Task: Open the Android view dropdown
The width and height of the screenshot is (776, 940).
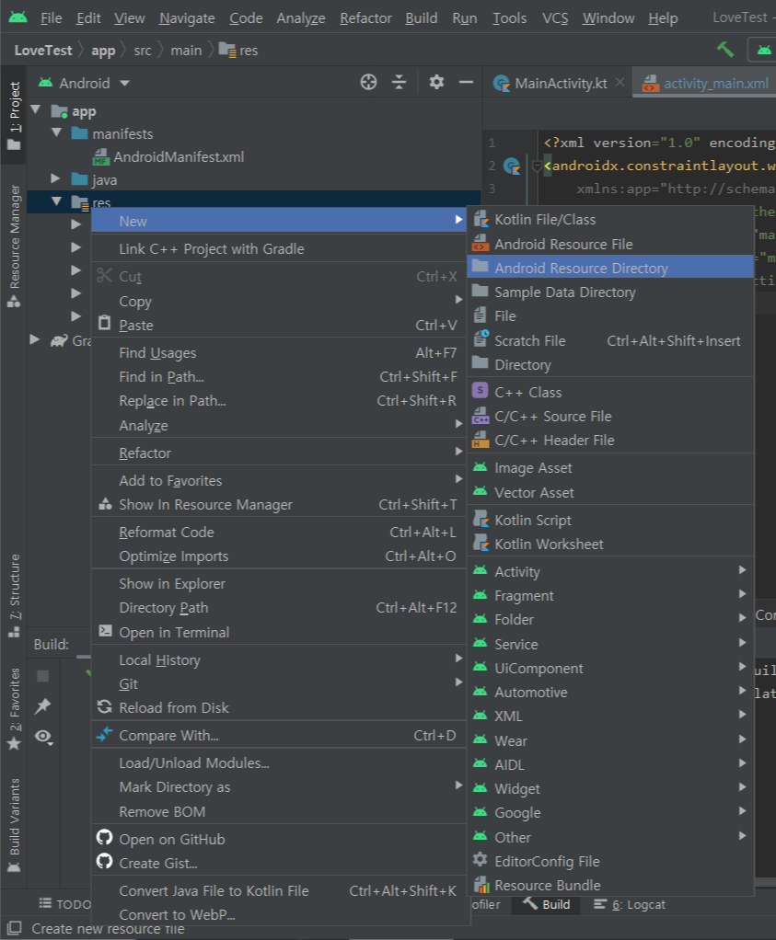Action: coord(84,83)
